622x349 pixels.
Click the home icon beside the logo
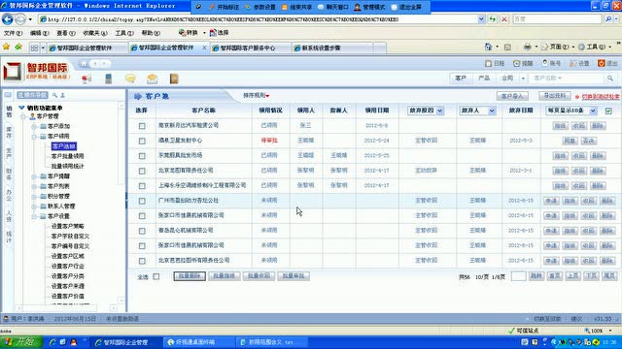tap(85, 63)
